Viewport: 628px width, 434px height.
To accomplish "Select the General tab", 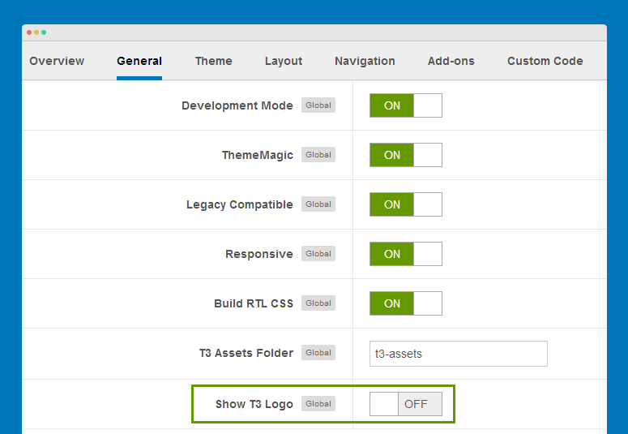I will click(139, 61).
